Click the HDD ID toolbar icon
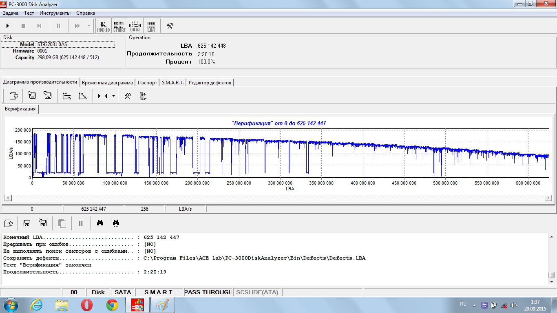This screenshot has height=313, width=557. pyautogui.click(x=103, y=26)
